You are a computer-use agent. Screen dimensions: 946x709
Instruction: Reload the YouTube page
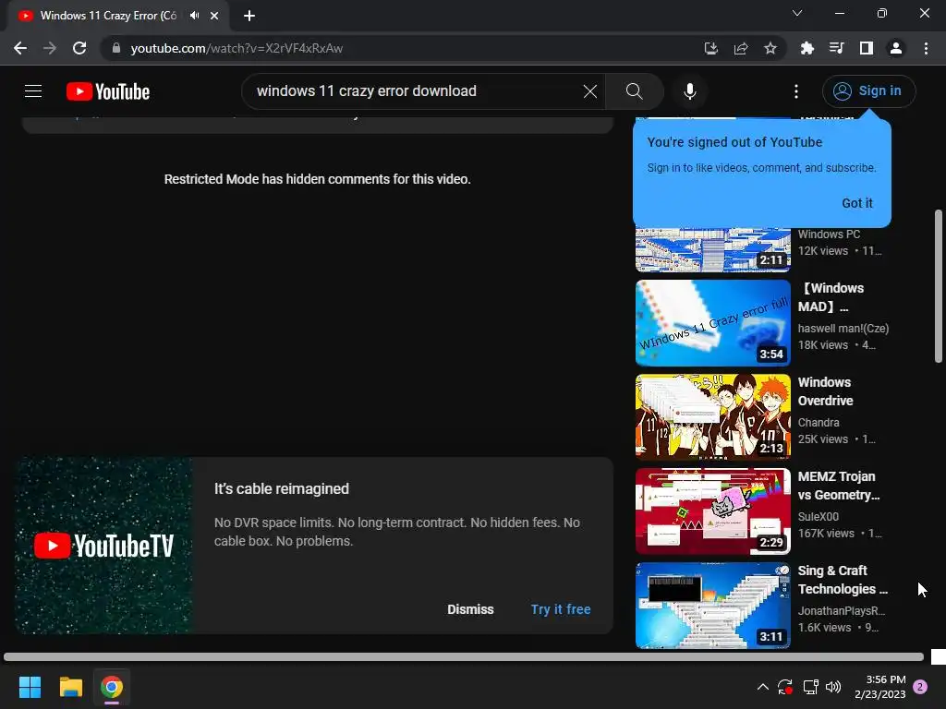79,48
